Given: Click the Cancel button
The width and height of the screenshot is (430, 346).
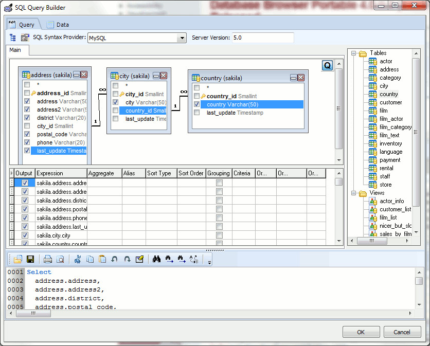Looking at the screenshot, I should coord(402,332).
